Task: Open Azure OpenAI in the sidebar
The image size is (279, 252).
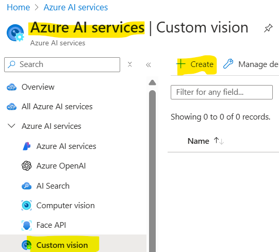Action: [61, 166]
